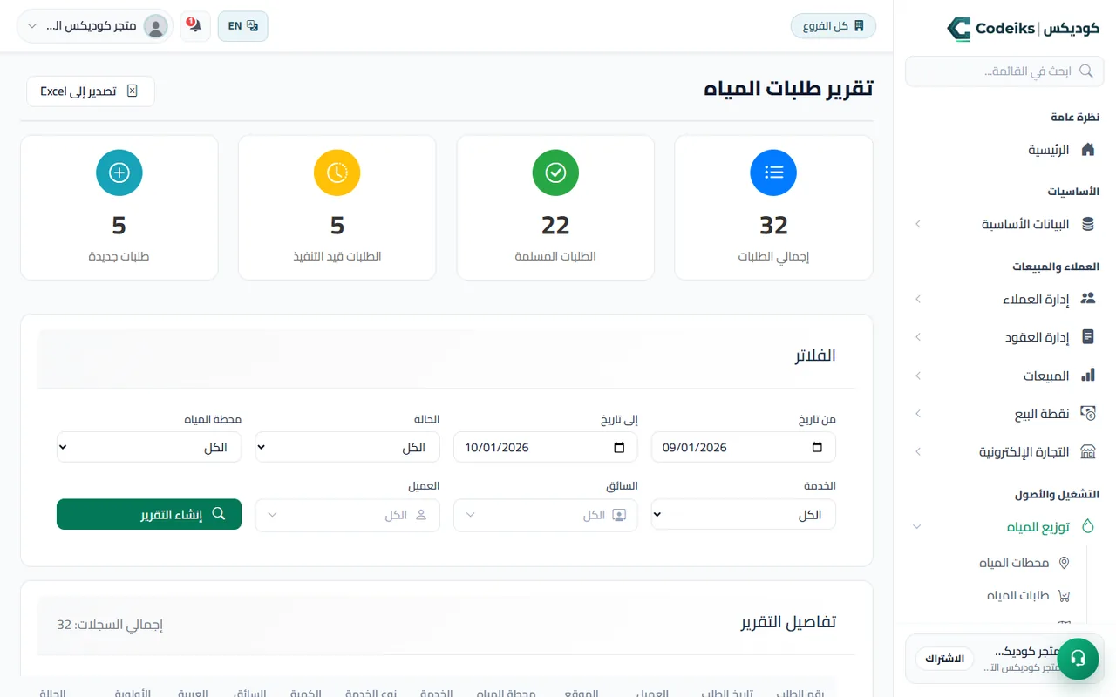Click the water drop icon for توزيع المياه
Viewport: 1116px width, 697px height.
[x=1087, y=526]
